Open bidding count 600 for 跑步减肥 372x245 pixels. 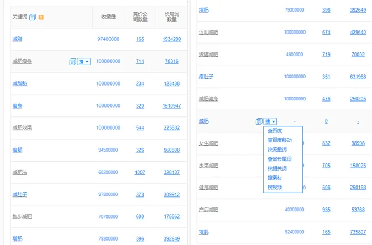pos(140,216)
